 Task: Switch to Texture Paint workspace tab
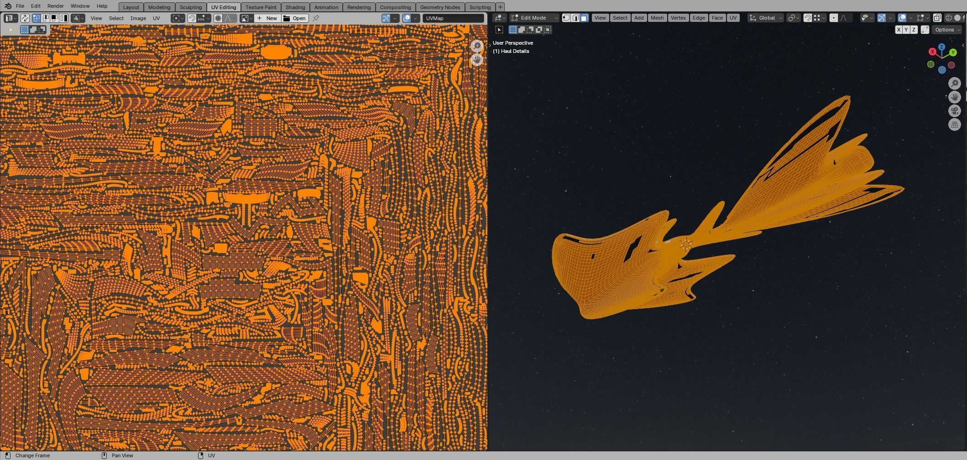click(x=261, y=7)
